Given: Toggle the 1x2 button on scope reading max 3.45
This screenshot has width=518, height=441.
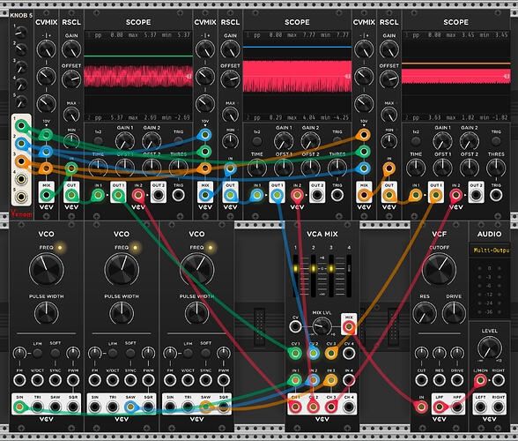Looking at the screenshot, I should 416,140.
